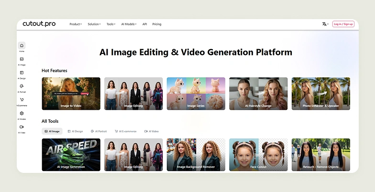Open the Image Editing card in All Tools
The image size is (375, 192).
[133, 155]
